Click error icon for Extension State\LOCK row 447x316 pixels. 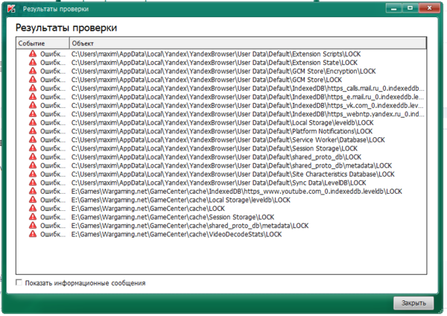point(33,62)
